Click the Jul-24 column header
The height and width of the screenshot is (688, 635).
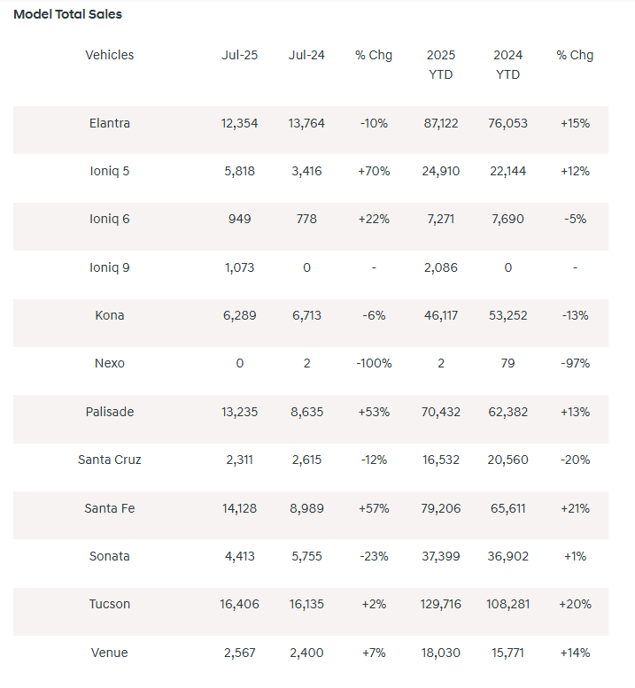[x=306, y=55]
